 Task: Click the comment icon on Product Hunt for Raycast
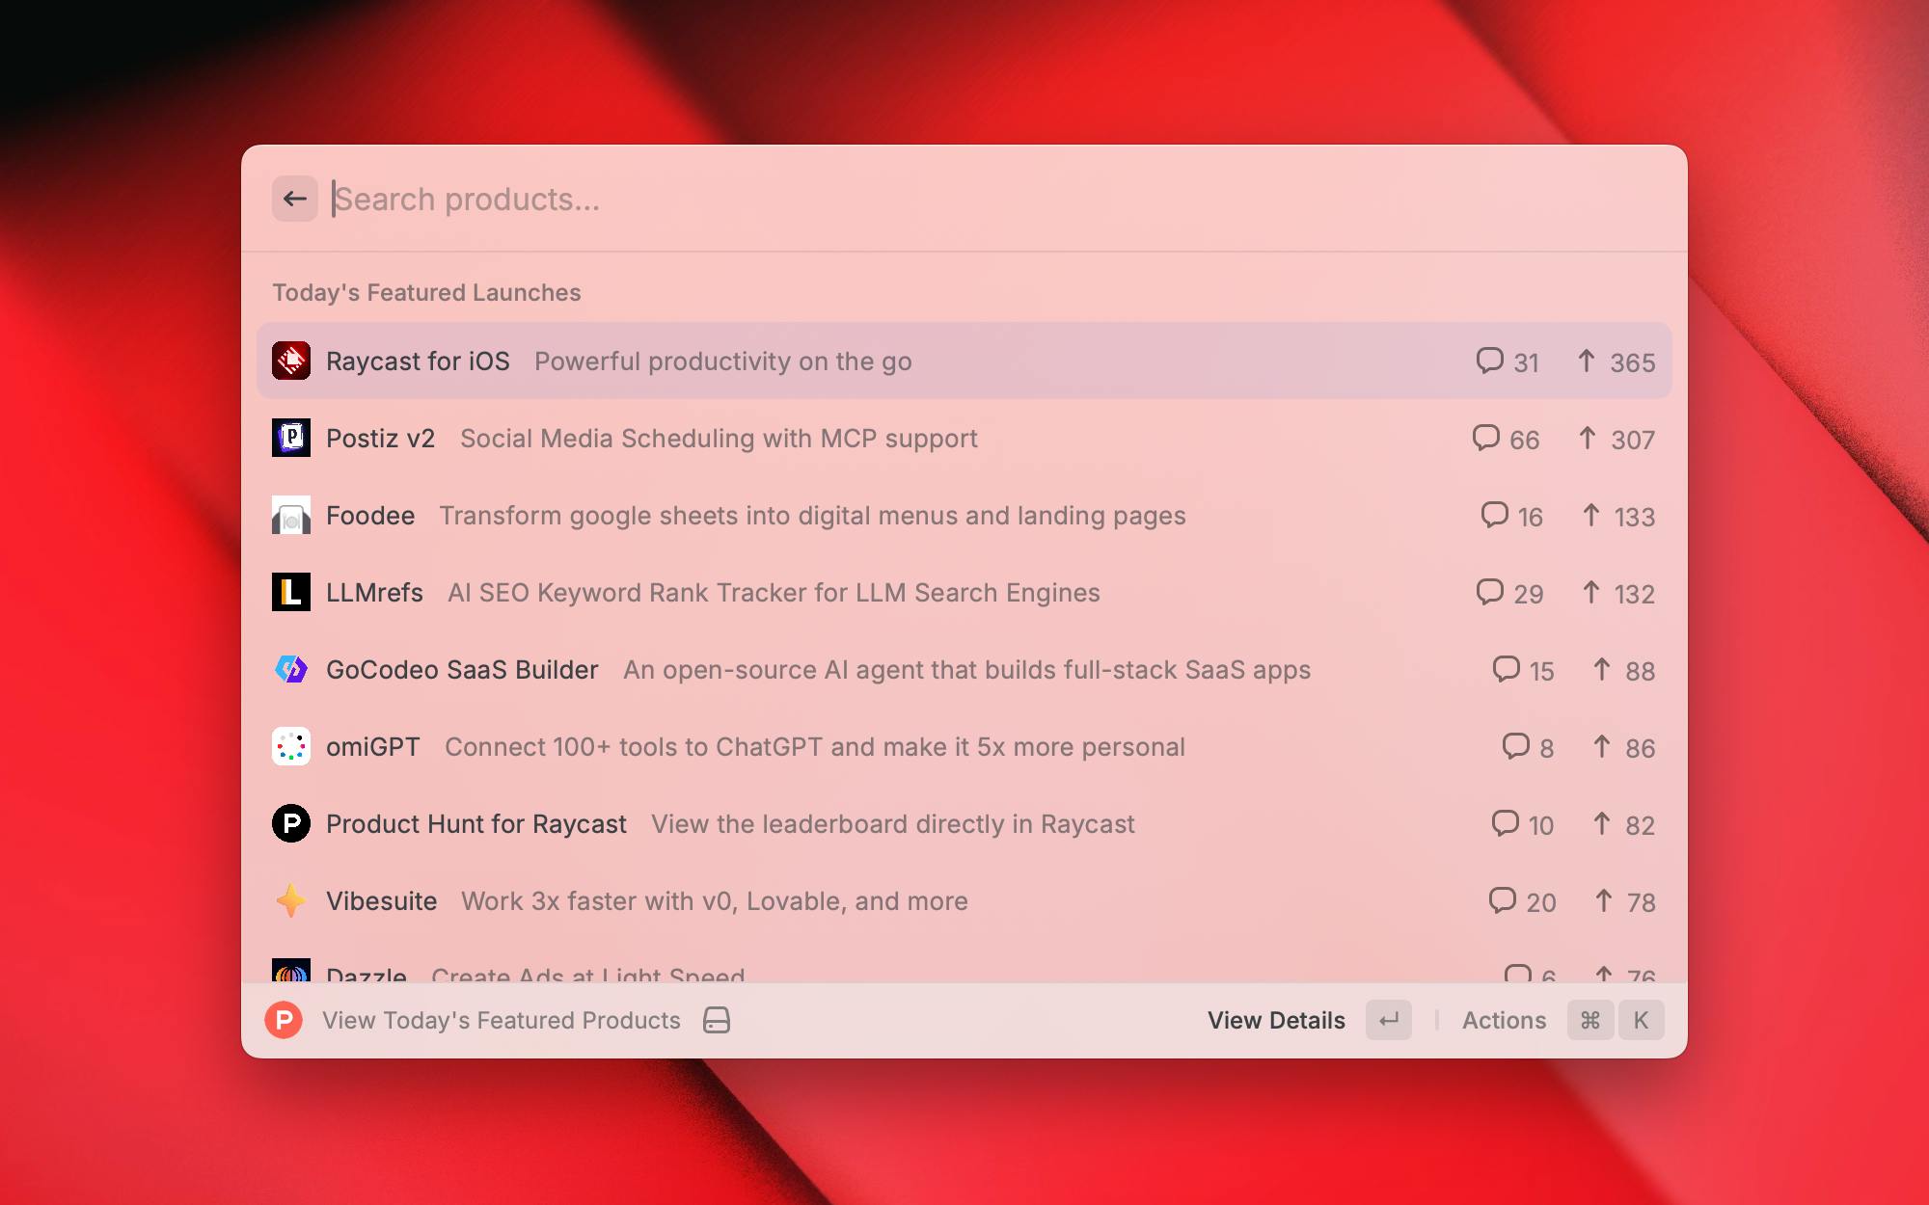click(x=1505, y=823)
